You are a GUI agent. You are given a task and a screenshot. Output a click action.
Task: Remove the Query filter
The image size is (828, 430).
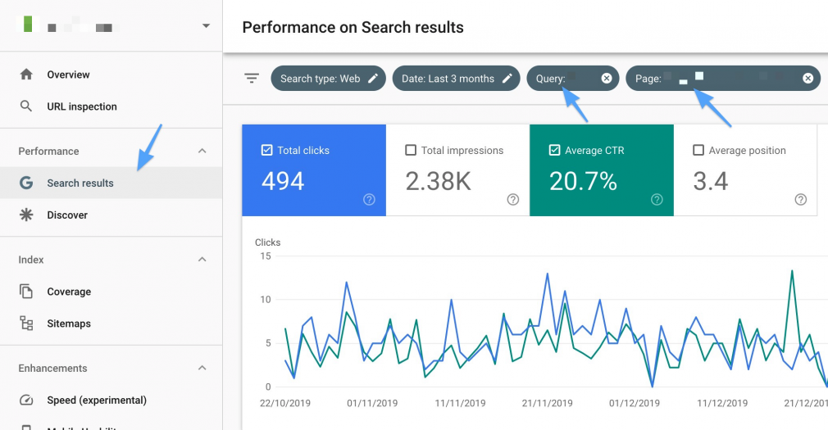(607, 78)
